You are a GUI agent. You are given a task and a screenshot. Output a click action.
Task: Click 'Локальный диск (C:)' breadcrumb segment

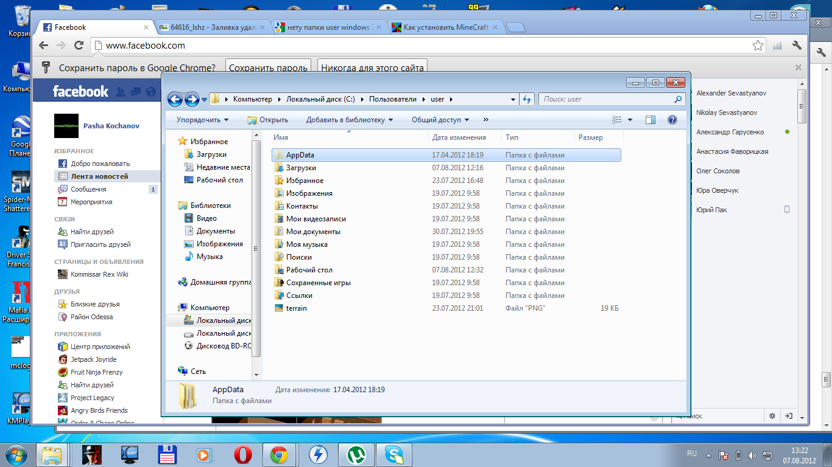tap(320, 99)
